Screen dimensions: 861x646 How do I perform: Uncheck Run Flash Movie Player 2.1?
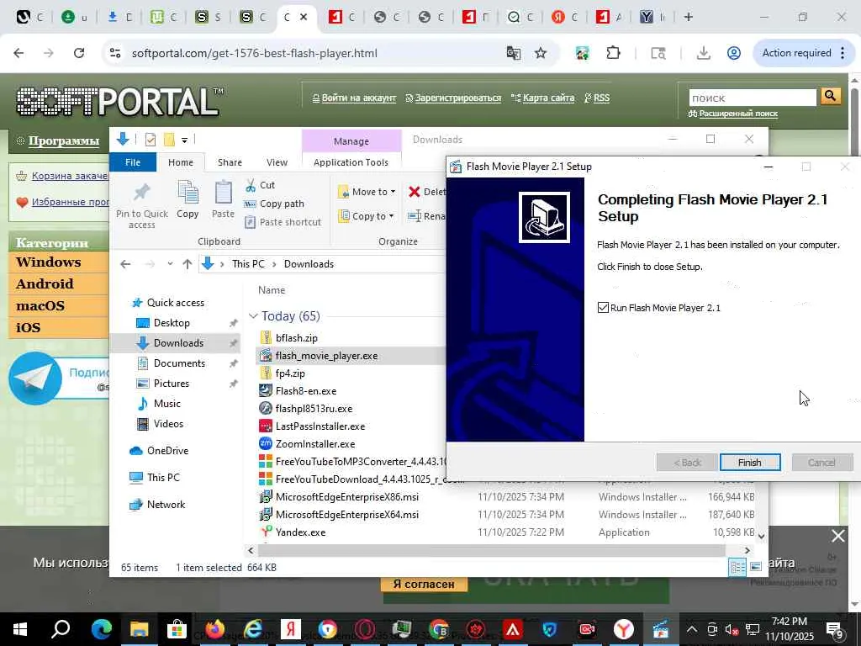pyautogui.click(x=604, y=308)
